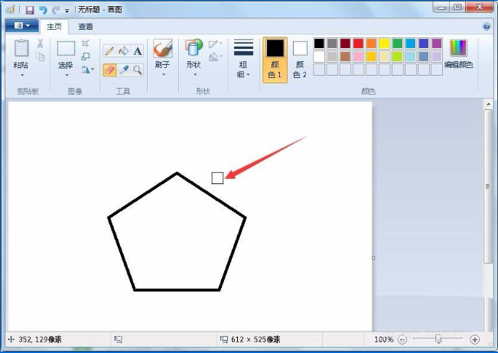498x353 pixels.
Task: Click the 编辑颜色 button
Action: [458, 55]
